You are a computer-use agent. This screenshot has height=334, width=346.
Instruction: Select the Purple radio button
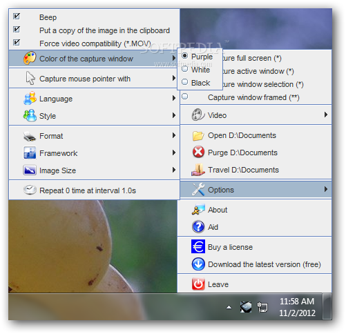tap(185, 56)
